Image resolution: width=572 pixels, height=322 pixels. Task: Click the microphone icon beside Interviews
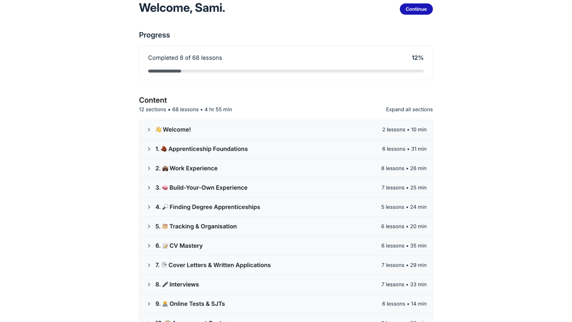(165, 284)
